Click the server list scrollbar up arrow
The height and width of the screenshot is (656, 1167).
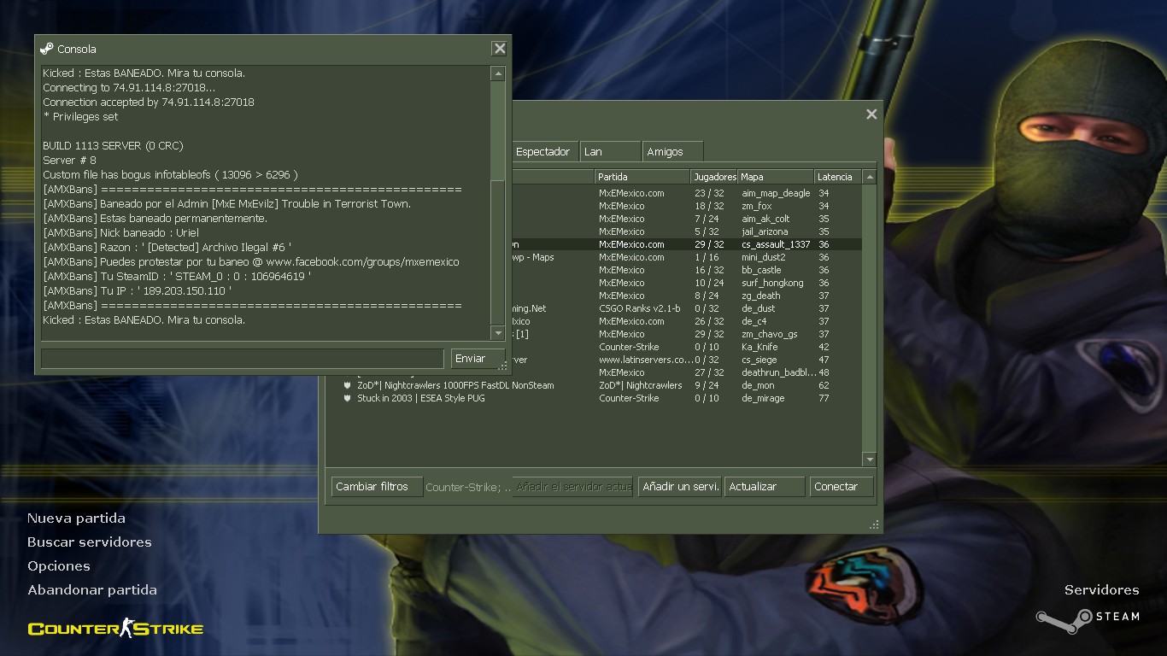tap(870, 177)
